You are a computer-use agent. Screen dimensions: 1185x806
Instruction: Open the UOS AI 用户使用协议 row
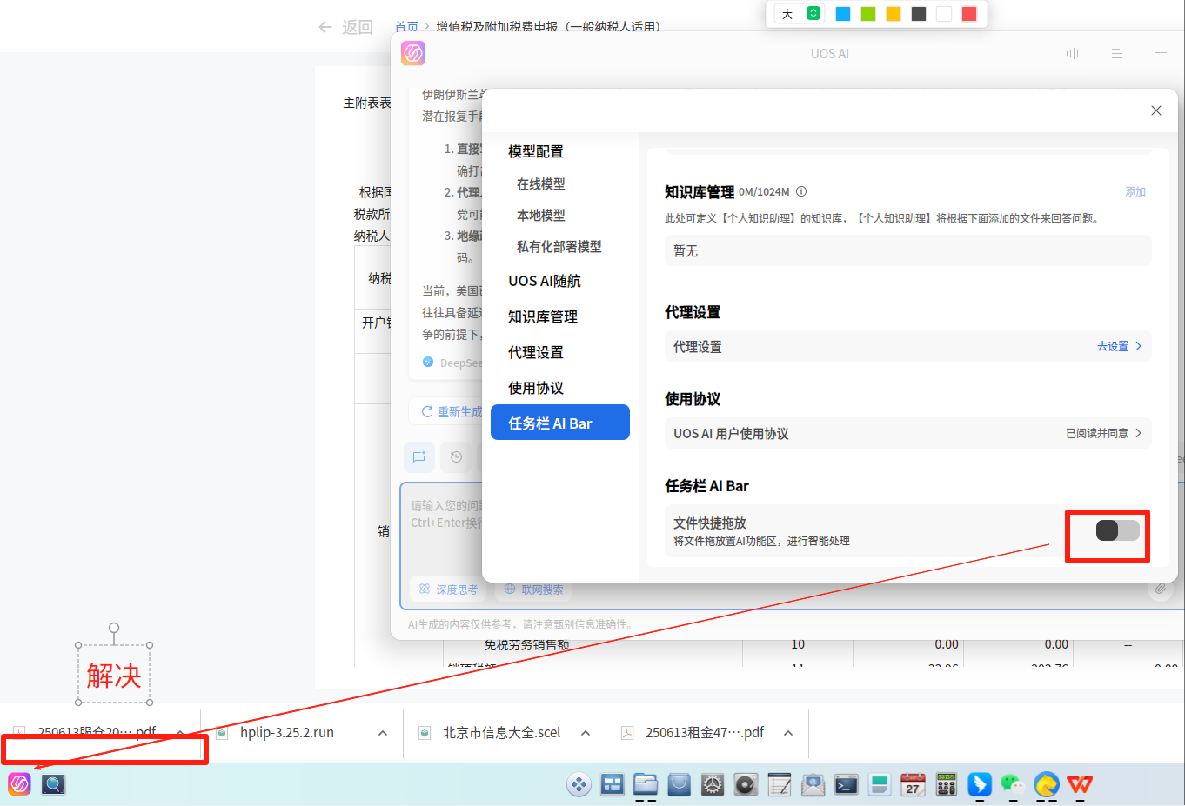[907, 433]
